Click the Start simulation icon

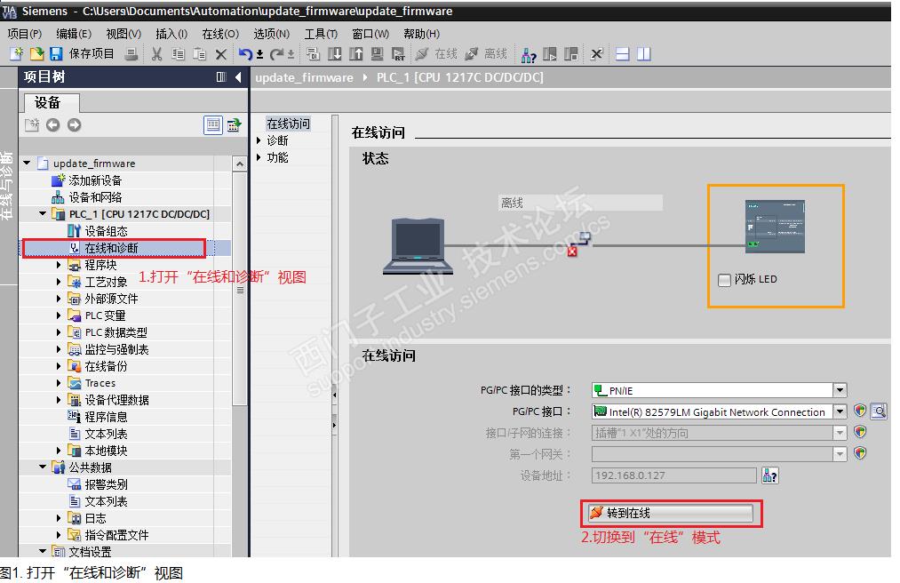pyautogui.click(x=377, y=54)
